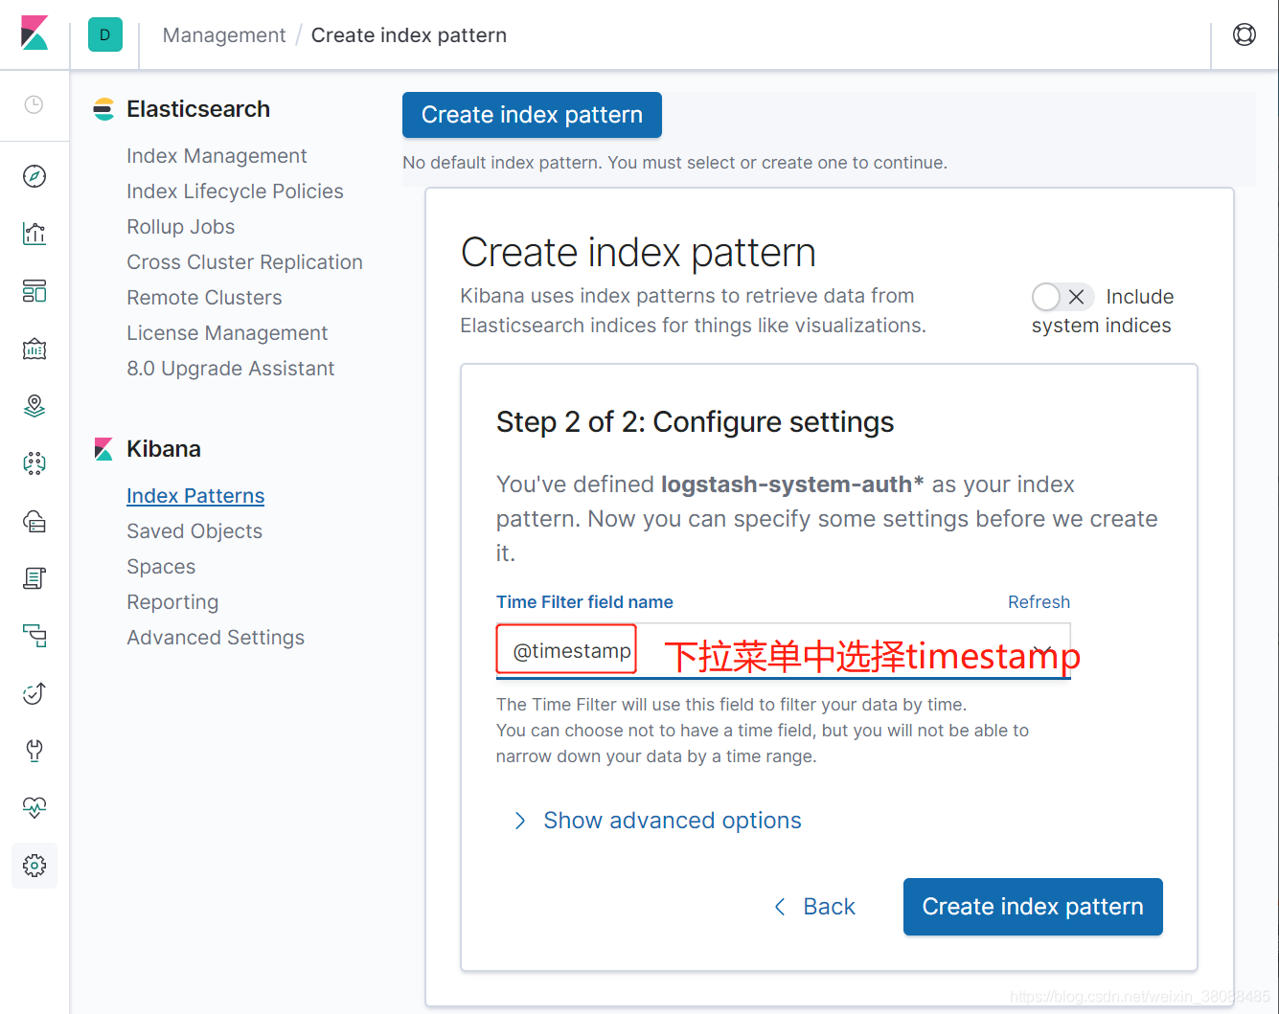Open Dev Tools wrench icon in sidebar
The height and width of the screenshot is (1014, 1279).
pos(34,751)
